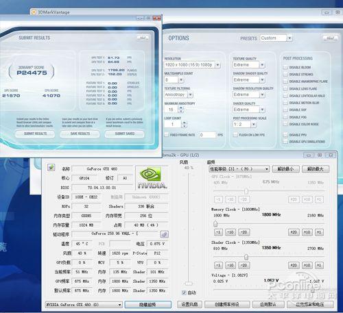Click the 3DMarkVantage title bar icon
The image size is (343, 313).
[34, 12]
